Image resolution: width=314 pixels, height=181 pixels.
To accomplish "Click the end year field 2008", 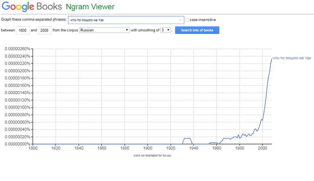I will [44, 30].
